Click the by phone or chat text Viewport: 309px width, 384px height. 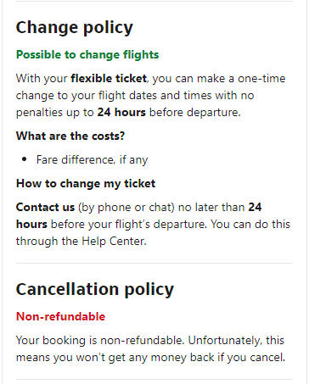(x=126, y=208)
